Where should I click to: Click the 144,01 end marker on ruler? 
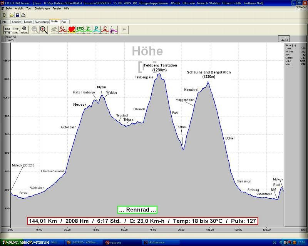coord(285,40)
